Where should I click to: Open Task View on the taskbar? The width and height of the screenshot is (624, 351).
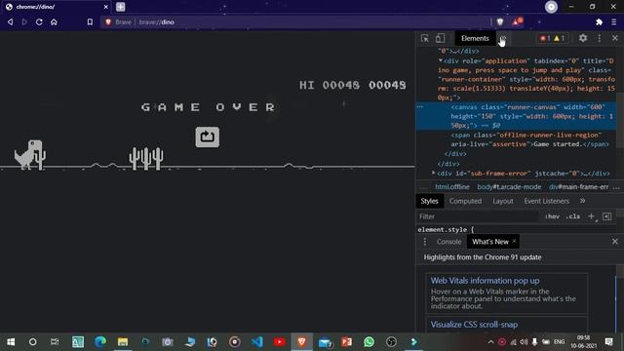tap(55, 342)
